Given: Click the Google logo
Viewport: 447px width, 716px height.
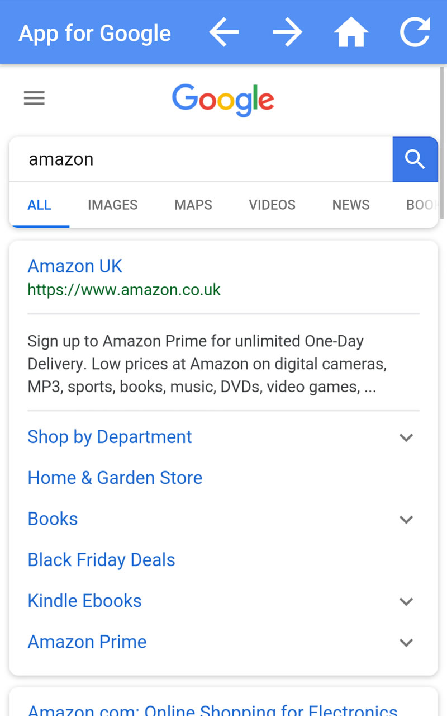Looking at the screenshot, I should [x=223, y=100].
